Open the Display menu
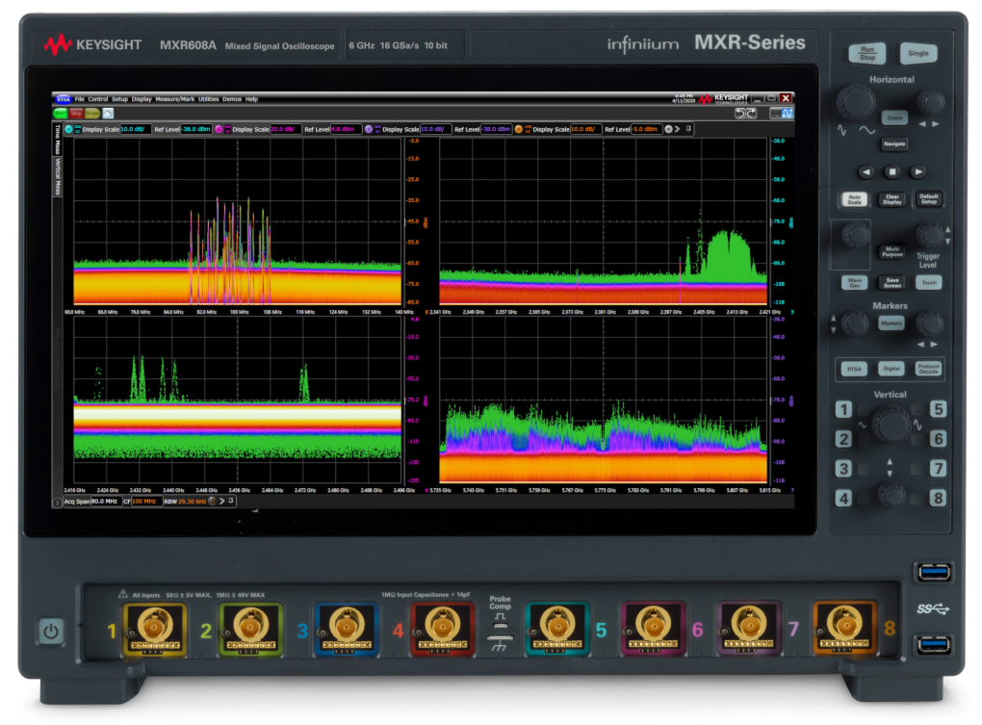 [142, 99]
